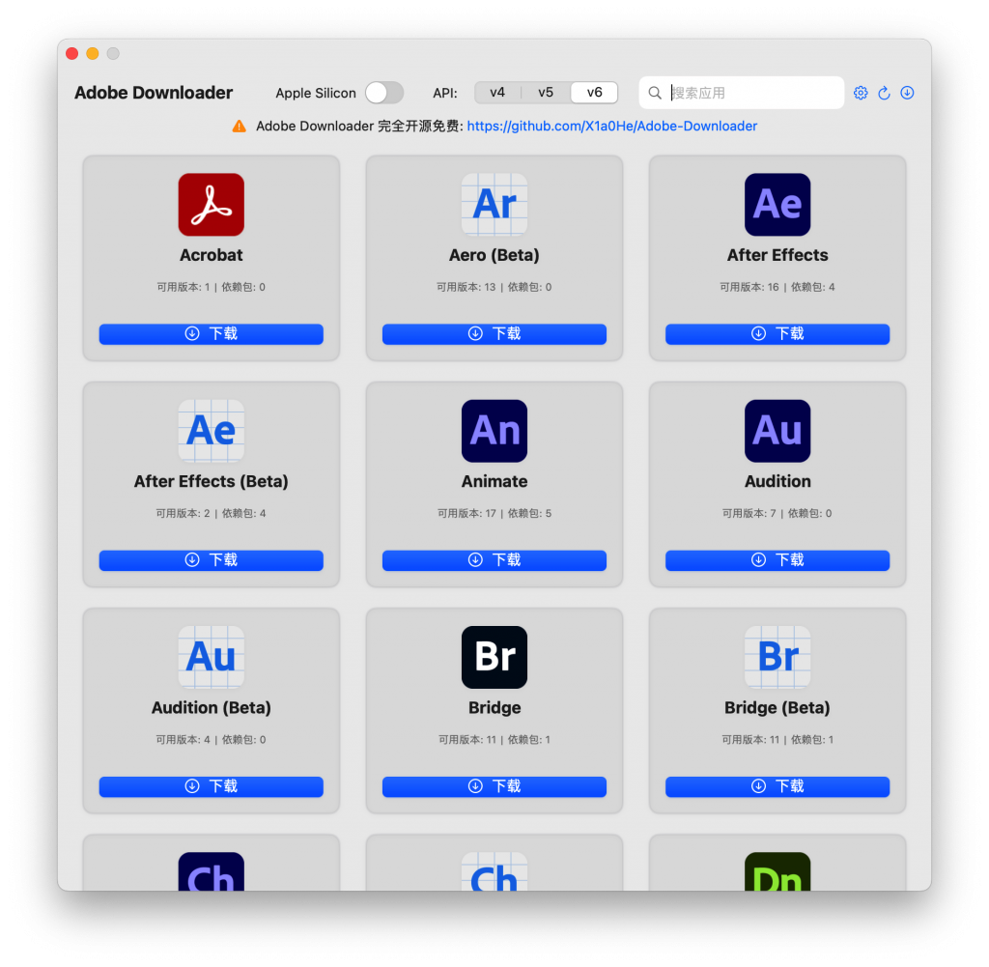Download Audition (Beta)

[211, 786]
